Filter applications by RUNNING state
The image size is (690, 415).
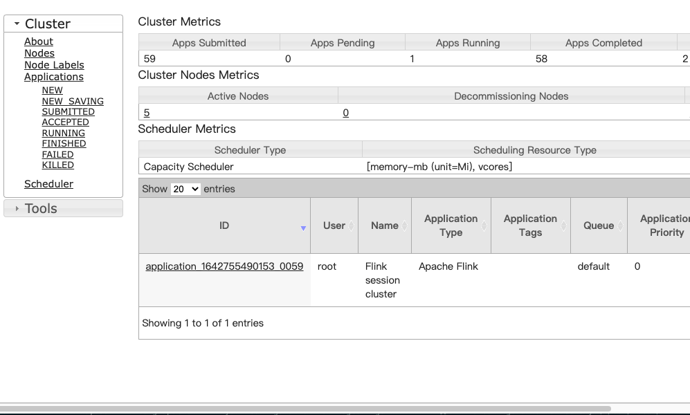click(64, 133)
